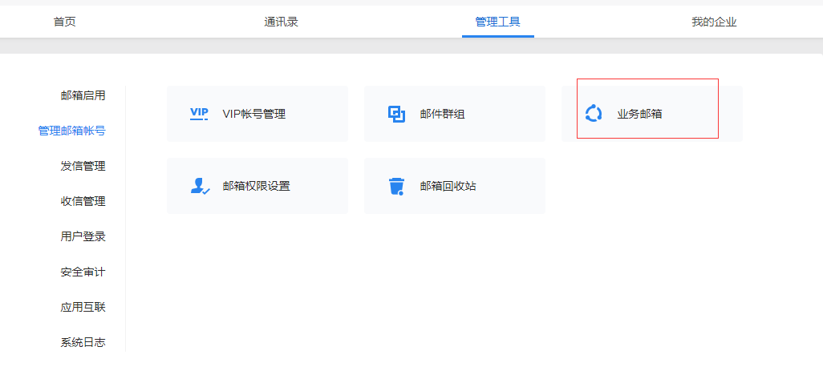
Task: Open 邮箱启用 in the sidebar
Action: click(x=83, y=95)
